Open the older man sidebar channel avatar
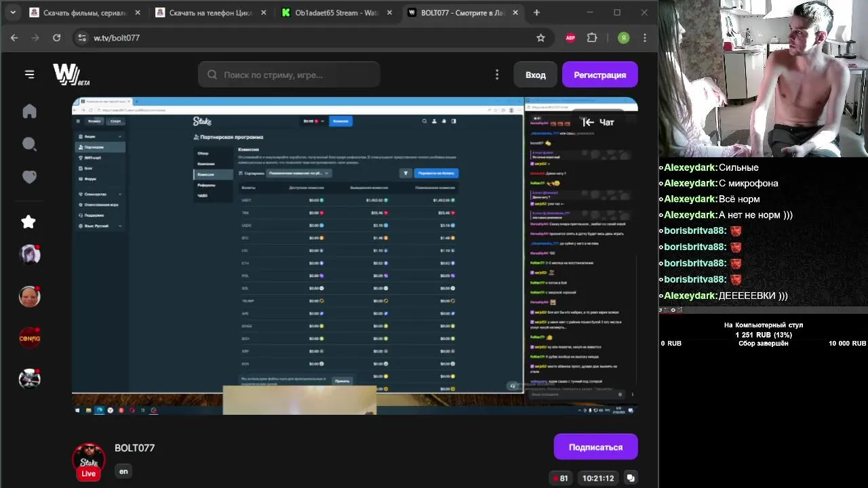 [x=29, y=296]
